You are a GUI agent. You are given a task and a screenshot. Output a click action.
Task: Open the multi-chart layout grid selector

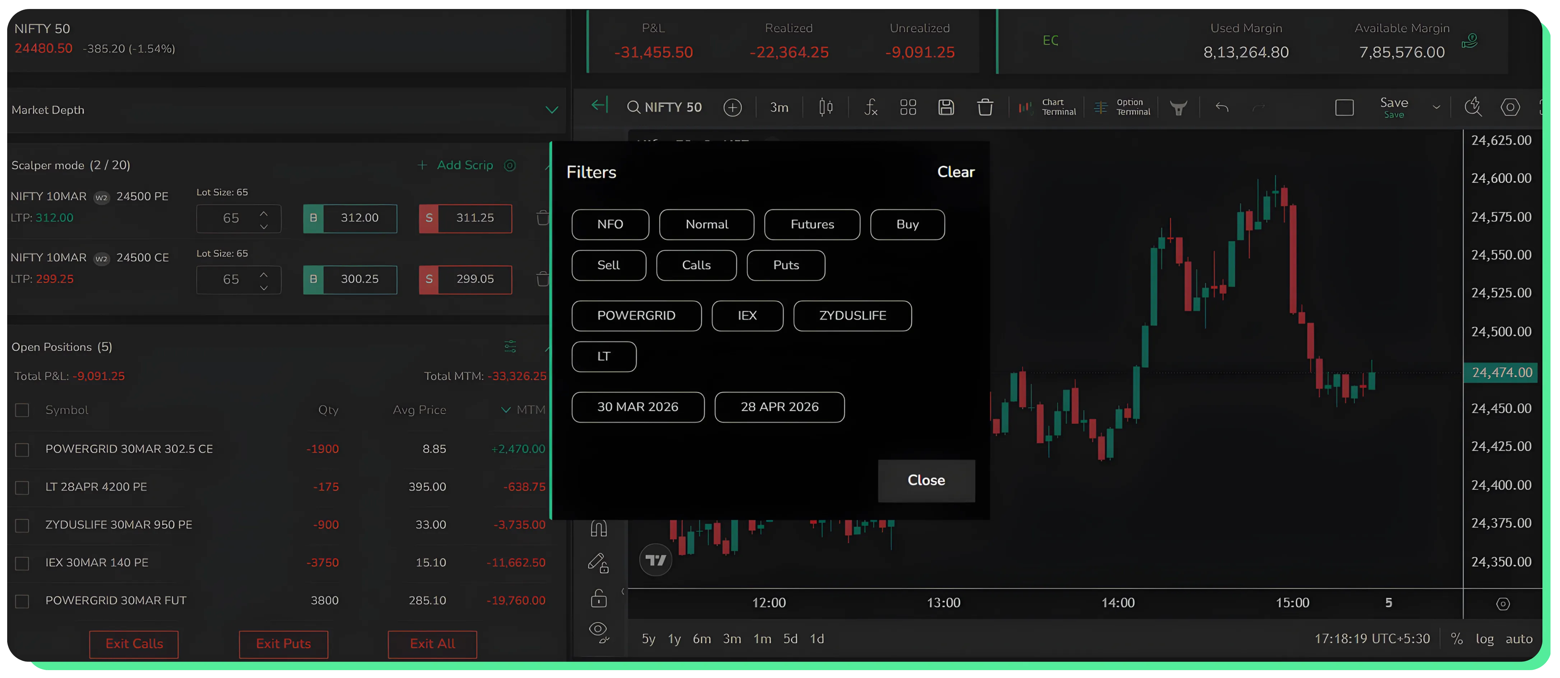tap(908, 107)
